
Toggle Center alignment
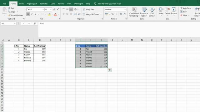coord(67,14)
